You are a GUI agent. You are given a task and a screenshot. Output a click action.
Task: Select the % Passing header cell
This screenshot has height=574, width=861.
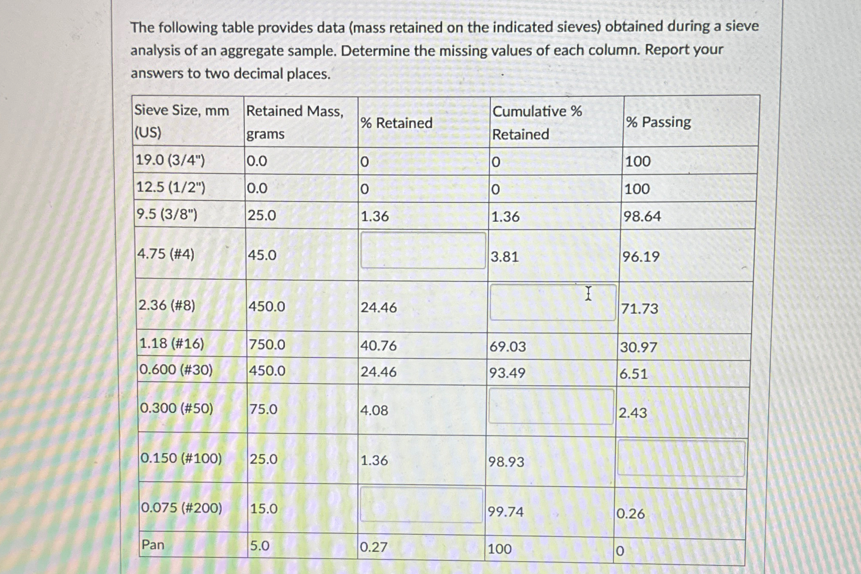(658, 123)
